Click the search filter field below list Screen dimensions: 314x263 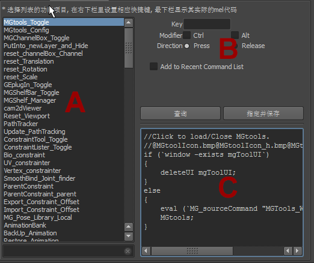69,251
